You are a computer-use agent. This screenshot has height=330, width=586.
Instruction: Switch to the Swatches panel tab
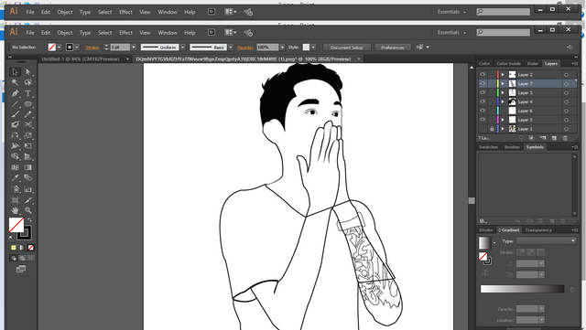[x=488, y=147]
